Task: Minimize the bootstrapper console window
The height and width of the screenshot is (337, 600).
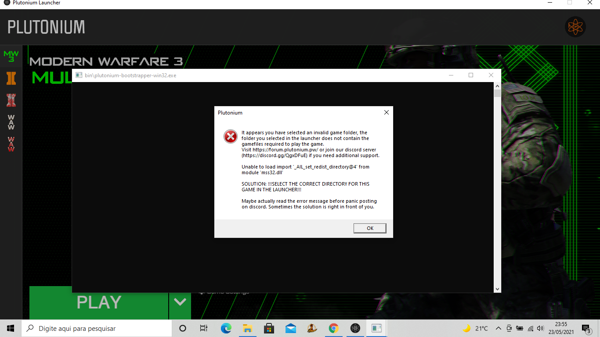Action: point(451,75)
